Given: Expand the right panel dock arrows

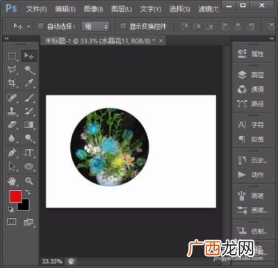Looking at the screenshot, I should click(x=272, y=38).
